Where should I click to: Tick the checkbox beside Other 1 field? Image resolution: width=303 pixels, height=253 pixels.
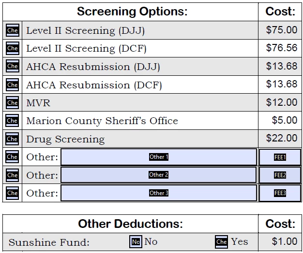tap(12, 157)
